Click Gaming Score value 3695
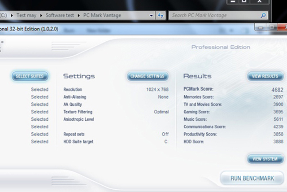This screenshot has height=192, width=287. click(278, 112)
